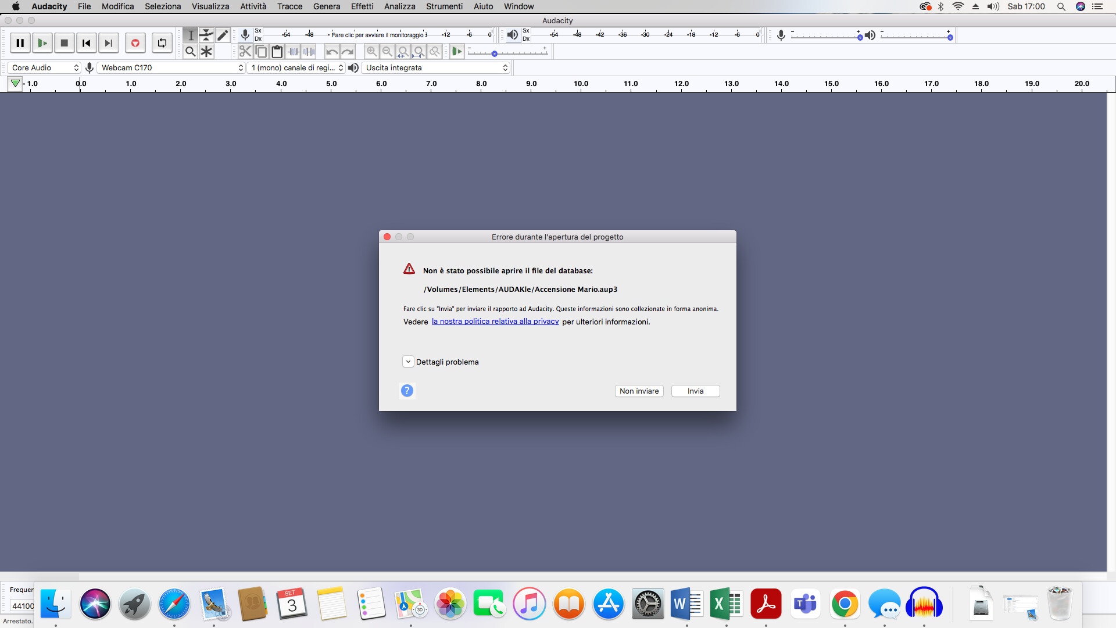Click the 44100 project rate field

point(22,606)
